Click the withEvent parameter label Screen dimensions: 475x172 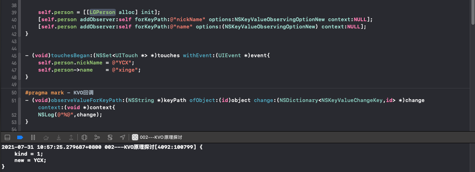pyautogui.click(x=197, y=56)
